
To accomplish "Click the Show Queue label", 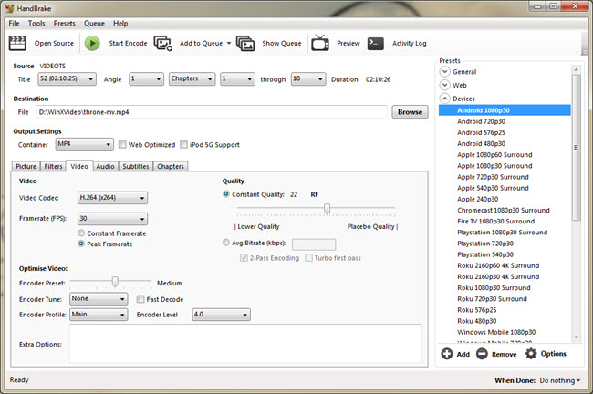I will coord(282,43).
